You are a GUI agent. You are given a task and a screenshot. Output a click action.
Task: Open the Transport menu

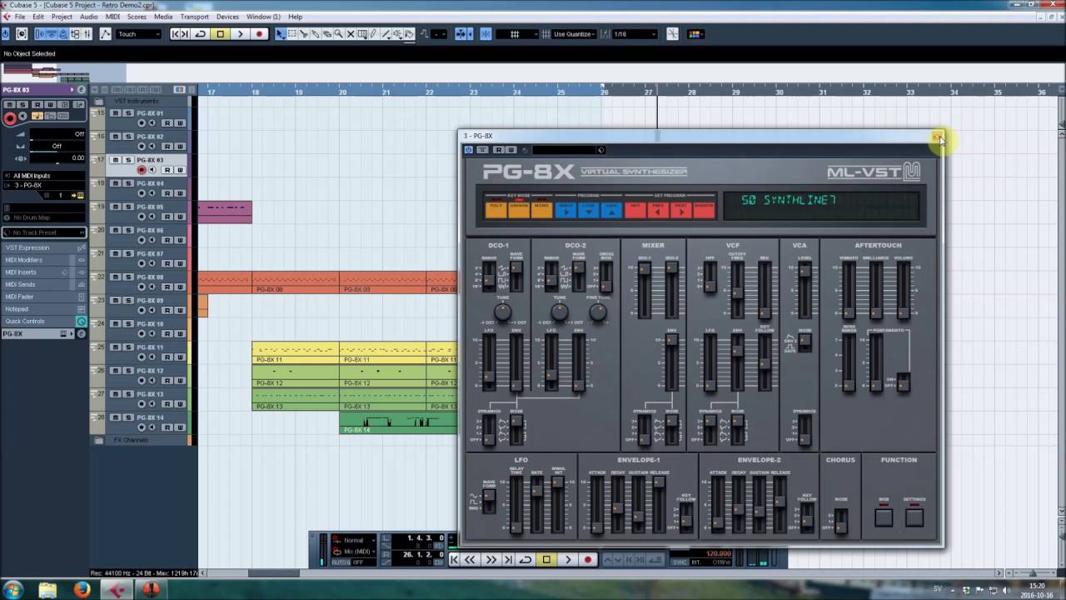pos(194,17)
